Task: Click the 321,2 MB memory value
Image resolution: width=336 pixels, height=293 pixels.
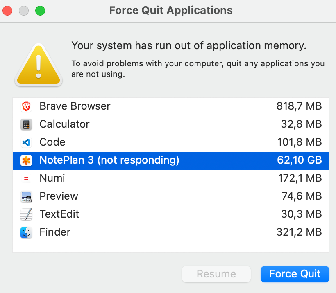Action: [299, 232]
